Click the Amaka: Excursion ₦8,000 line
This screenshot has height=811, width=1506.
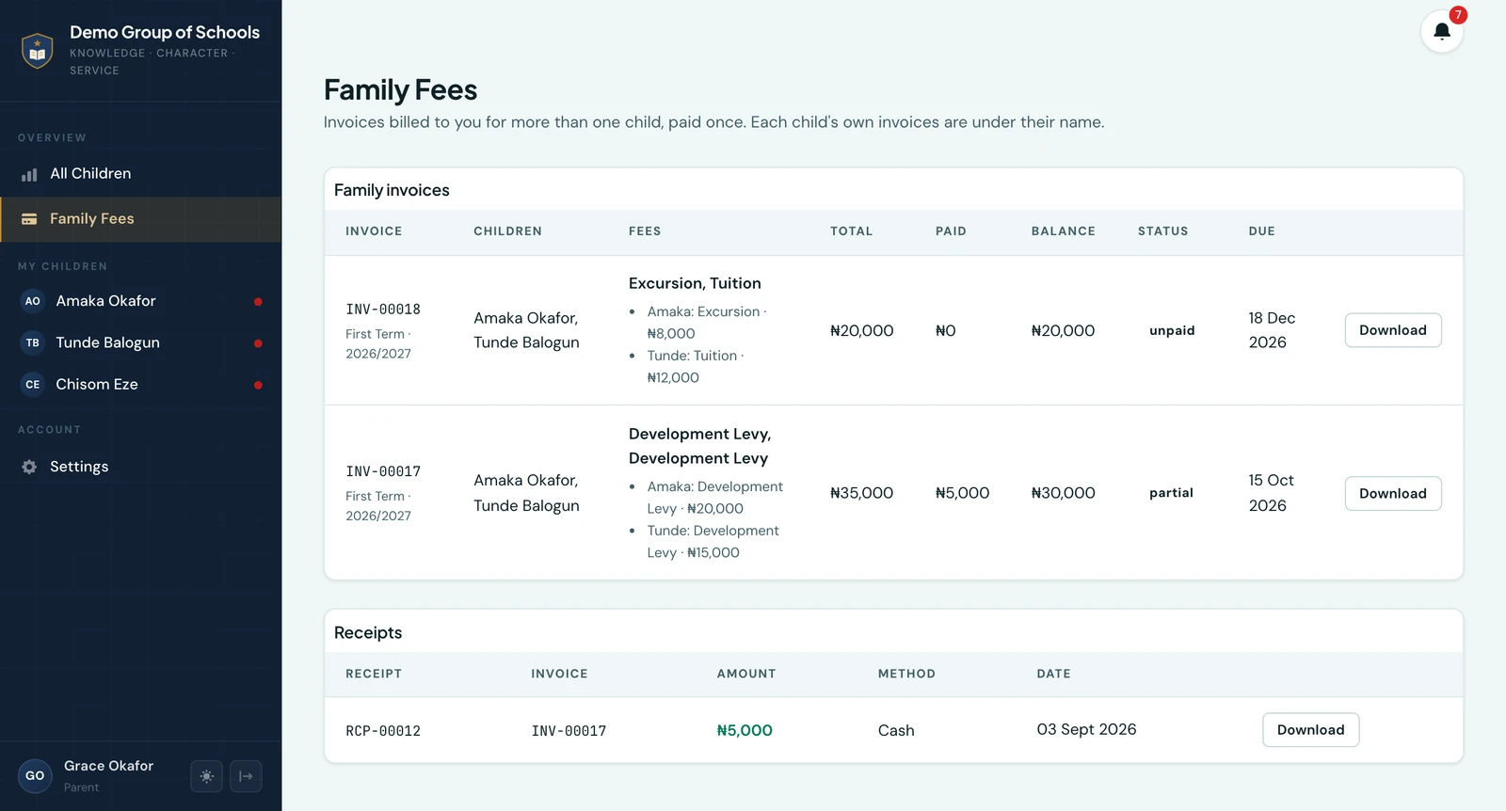(706, 323)
